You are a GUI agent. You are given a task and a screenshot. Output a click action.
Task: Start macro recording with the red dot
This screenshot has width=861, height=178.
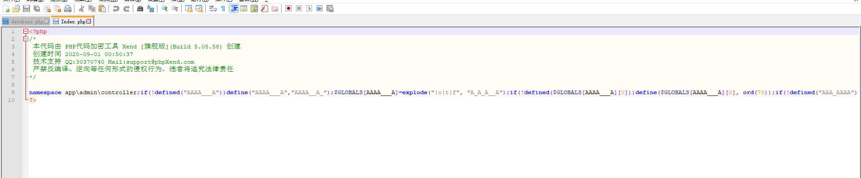pos(289,9)
